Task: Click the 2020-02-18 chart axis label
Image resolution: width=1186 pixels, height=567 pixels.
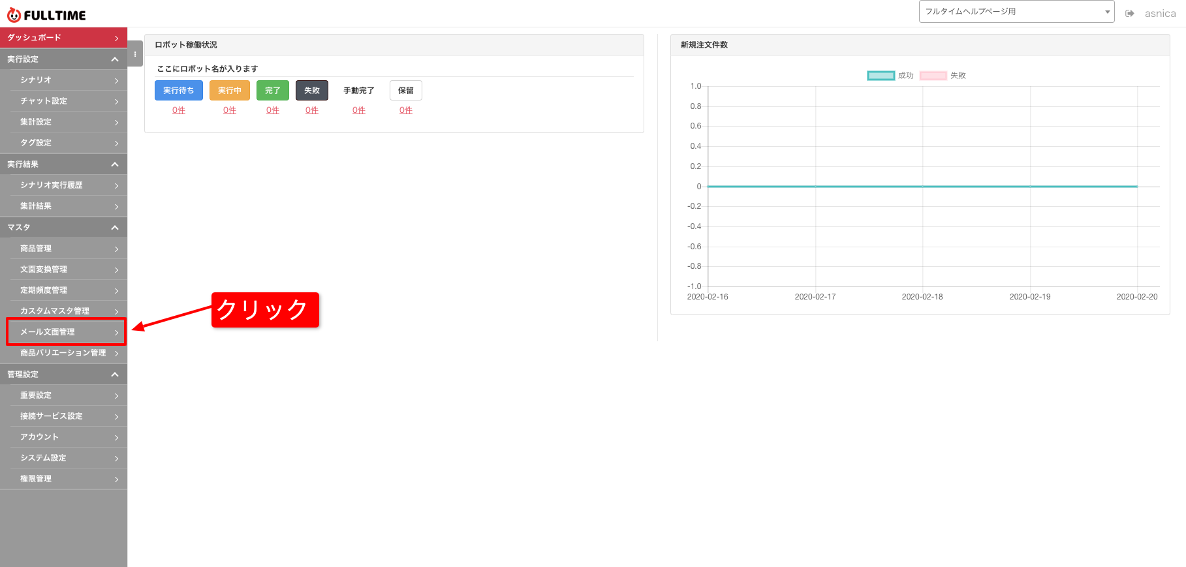Action: (922, 297)
